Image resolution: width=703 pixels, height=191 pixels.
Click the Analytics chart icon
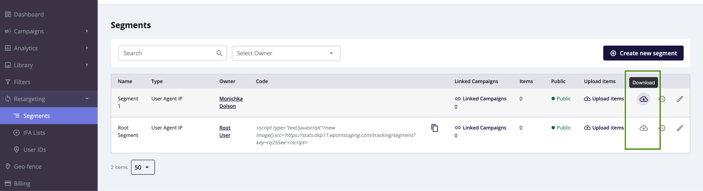pyautogui.click(x=8, y=48)
